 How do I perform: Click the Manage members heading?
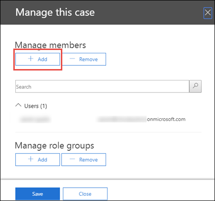coord(50,45)
